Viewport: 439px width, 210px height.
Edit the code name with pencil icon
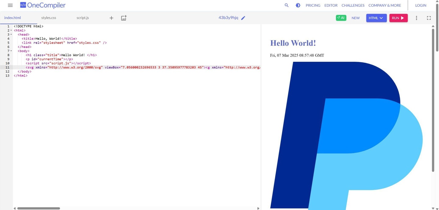(x=243, y=18)
